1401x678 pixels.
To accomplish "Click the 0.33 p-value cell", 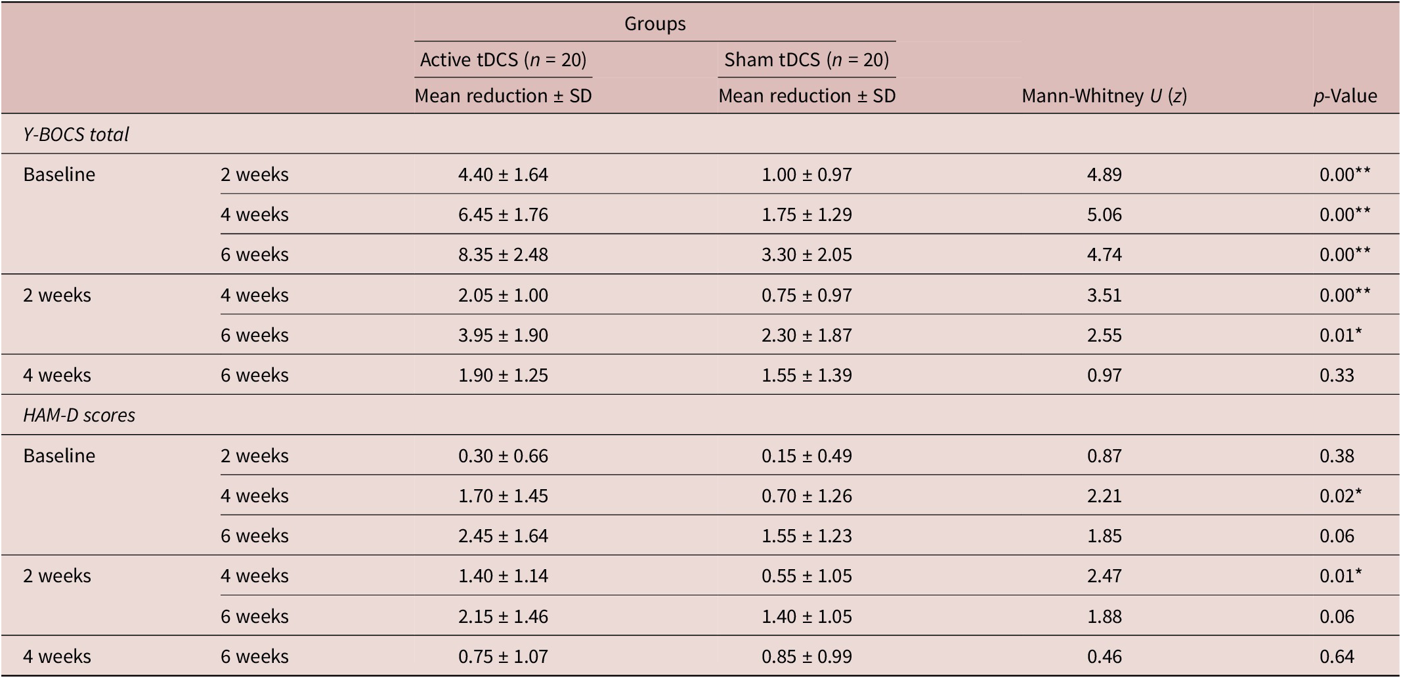I will pyautogui.click(x=1337, y=375).
